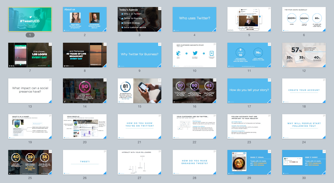Select slide 9 Why Twitter for Business?
This screenshot has width=334, height=183.
tap(139, 55)
